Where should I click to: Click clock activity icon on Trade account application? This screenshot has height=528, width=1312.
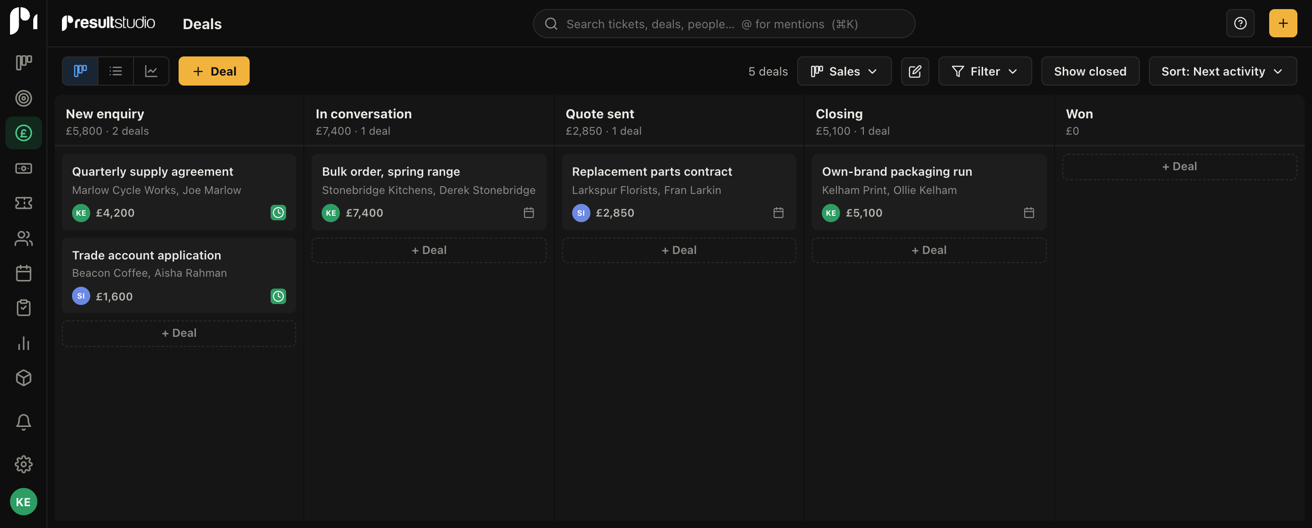coord(278,296)
